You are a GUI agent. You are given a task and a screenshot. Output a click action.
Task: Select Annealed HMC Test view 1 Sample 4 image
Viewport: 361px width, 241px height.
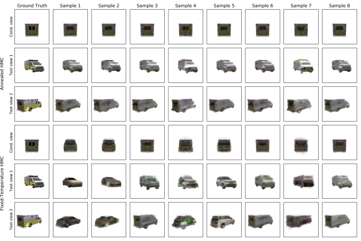tap(186, 65)
